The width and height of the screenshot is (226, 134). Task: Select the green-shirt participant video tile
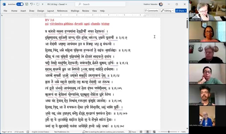(x=207, y=74)
